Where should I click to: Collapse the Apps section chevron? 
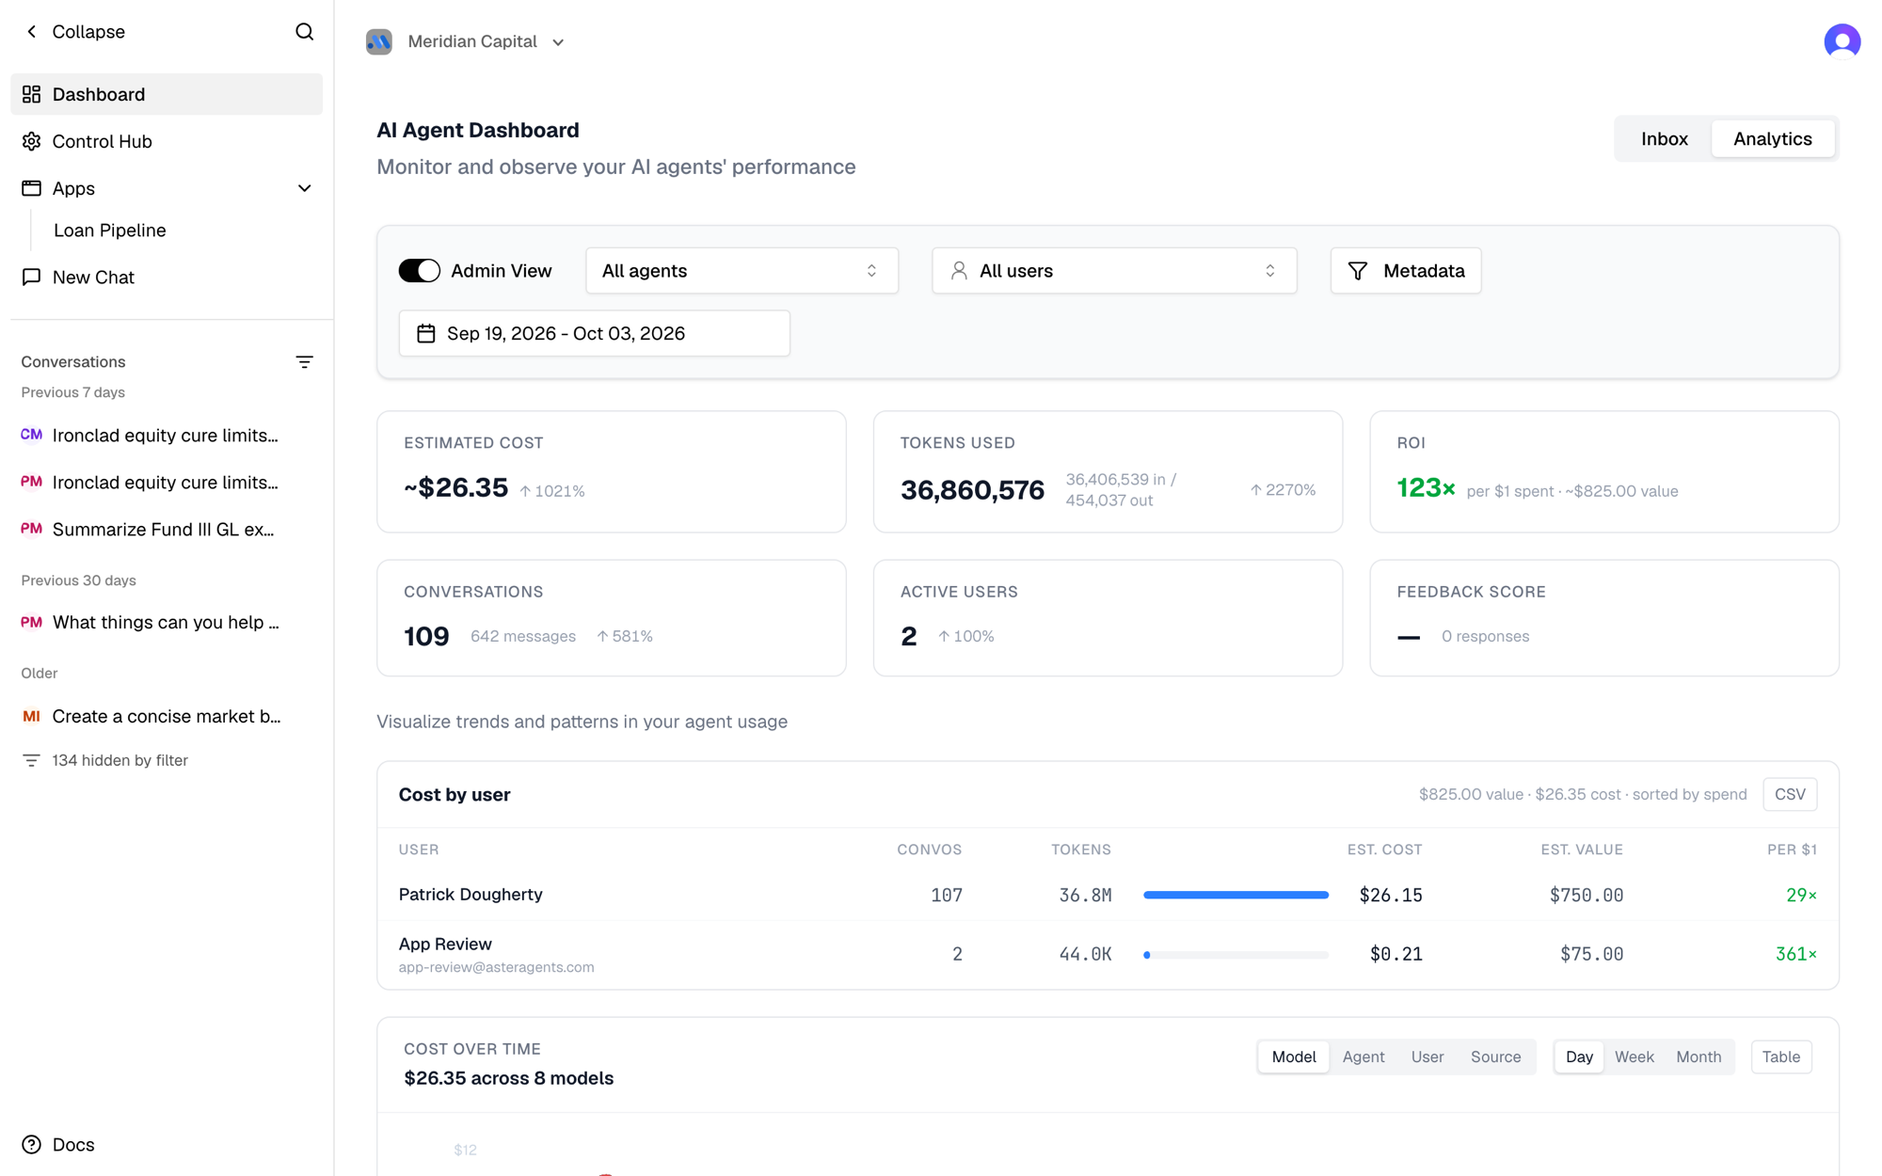[x=304, y=188]
